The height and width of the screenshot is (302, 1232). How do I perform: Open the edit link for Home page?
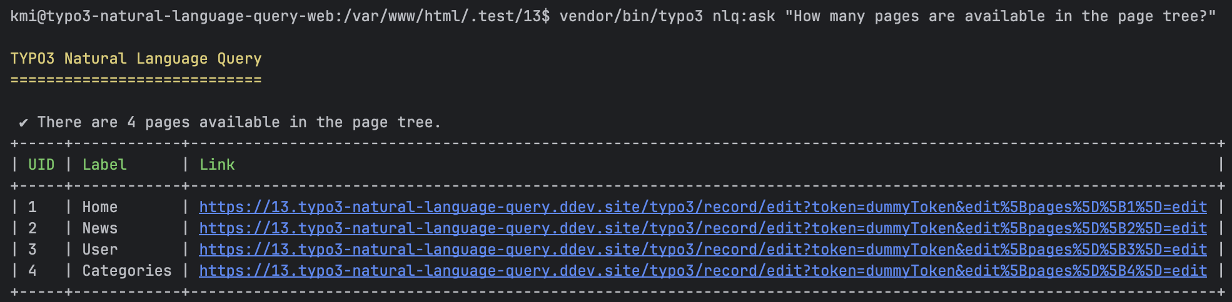pos(702,207)
